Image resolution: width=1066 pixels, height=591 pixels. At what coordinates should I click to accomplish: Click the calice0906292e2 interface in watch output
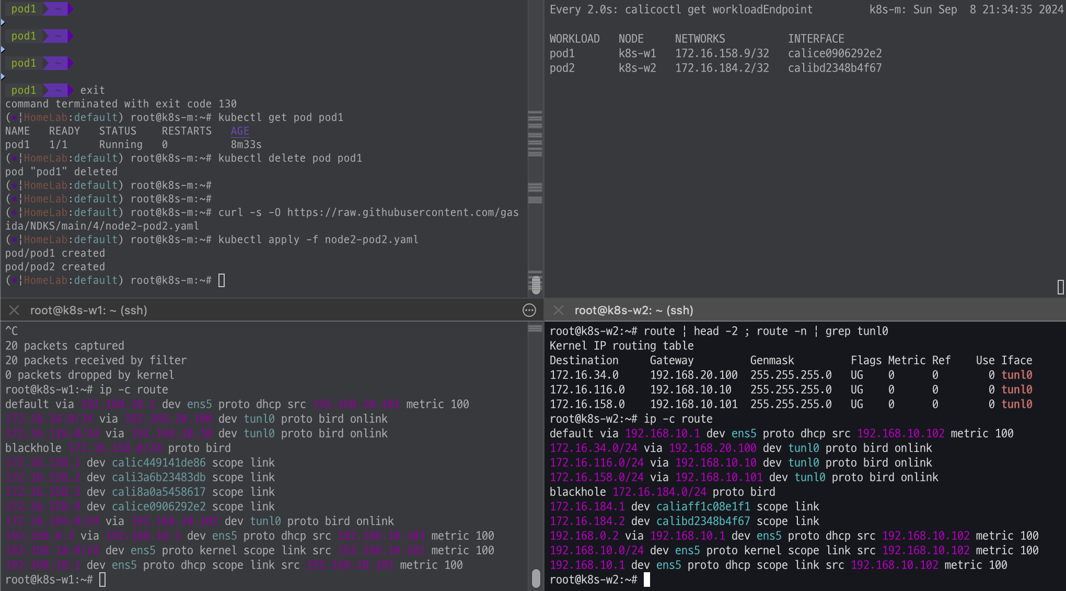coord(835,53)
